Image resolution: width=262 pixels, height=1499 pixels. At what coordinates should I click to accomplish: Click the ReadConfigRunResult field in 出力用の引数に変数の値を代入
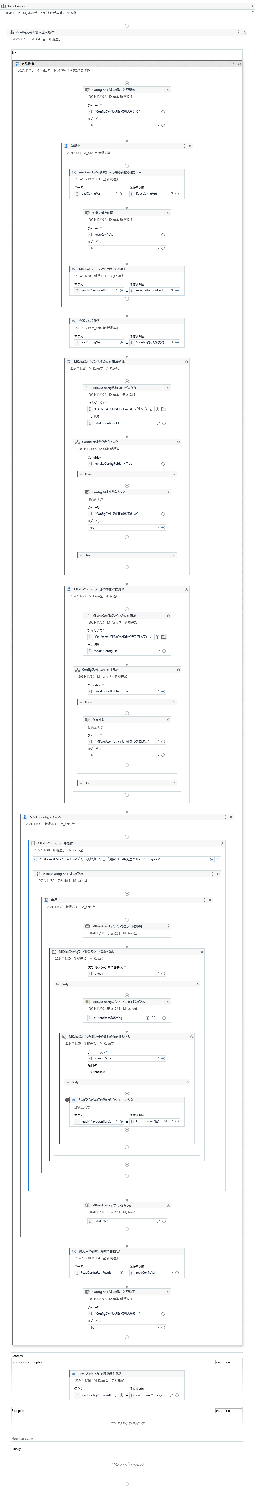click(x=96, y=1273)
